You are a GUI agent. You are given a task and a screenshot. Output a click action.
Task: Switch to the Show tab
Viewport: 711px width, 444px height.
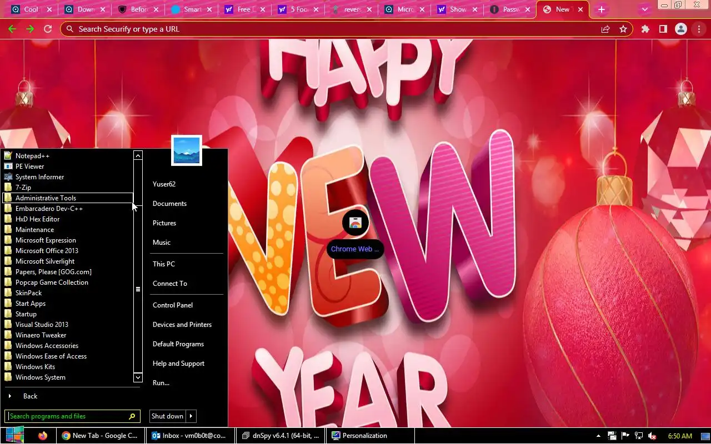click(x=458, y=9)
